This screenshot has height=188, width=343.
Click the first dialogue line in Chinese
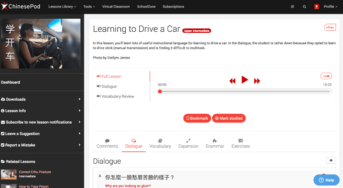point(139,177)
